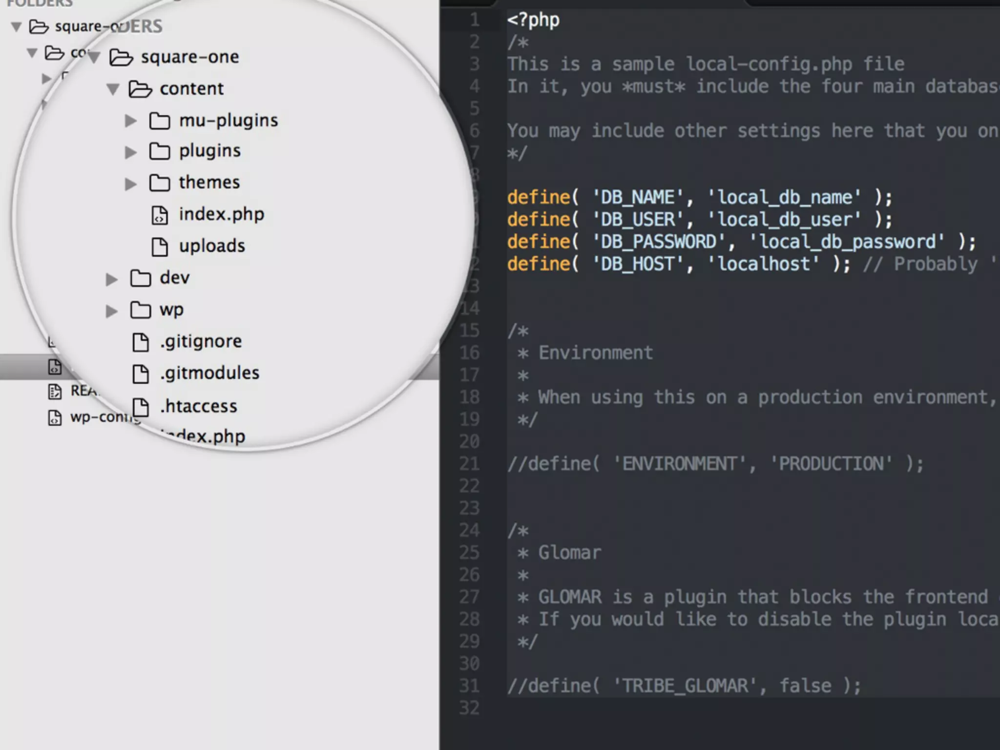Click the themes folder icon

coord(160,183)
